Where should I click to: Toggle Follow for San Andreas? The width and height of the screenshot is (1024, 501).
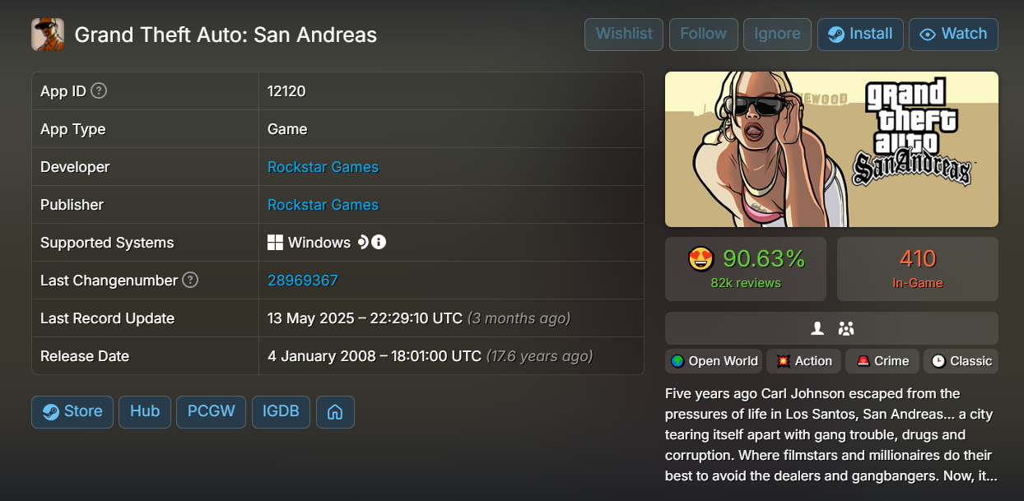pyautogui.click(x=703, y=34)
